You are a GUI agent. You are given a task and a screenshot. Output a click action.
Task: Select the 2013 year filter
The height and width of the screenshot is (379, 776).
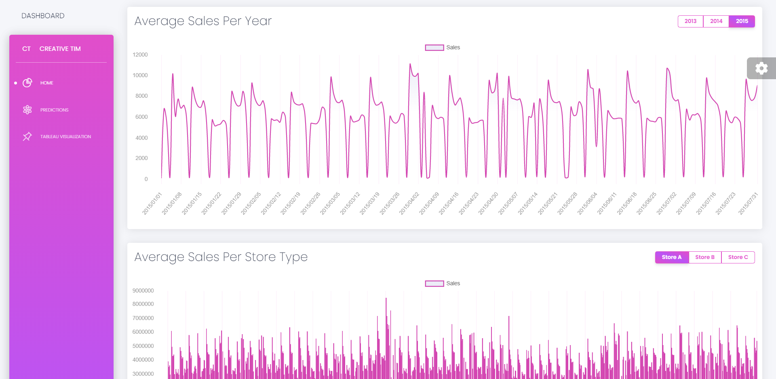pyautogui.click(x=690, y=21)
